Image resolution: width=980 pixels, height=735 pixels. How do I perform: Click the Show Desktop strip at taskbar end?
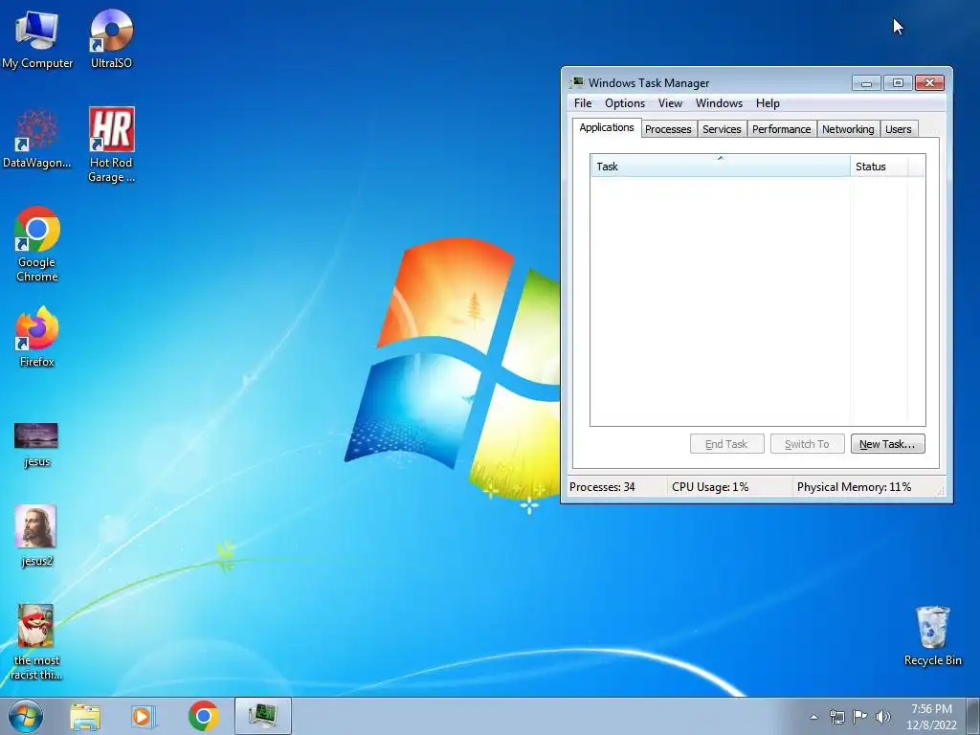click(x=973, y=716)
